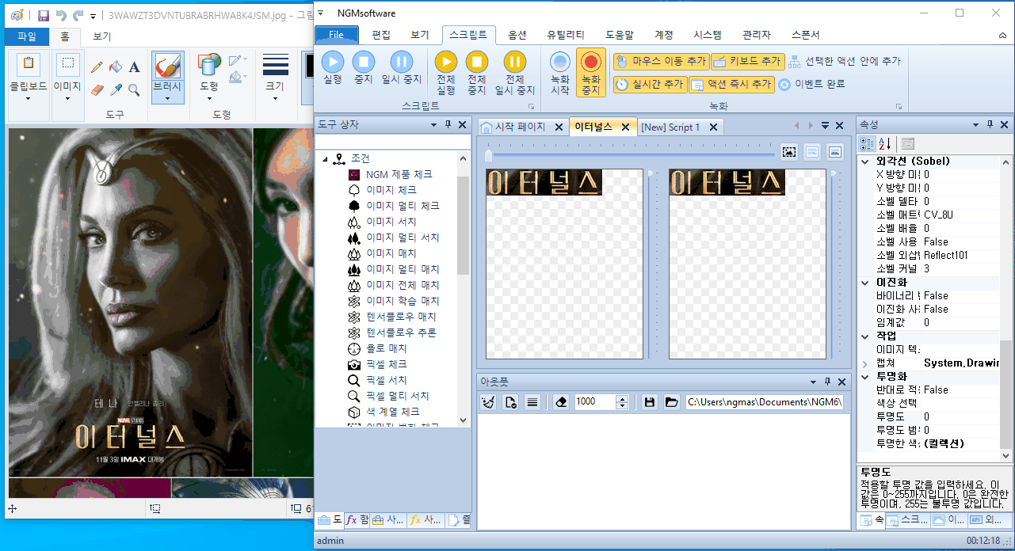Click the dashed selection image icon above preview
Screen dimensions: 1015x551
pos(789,151)
